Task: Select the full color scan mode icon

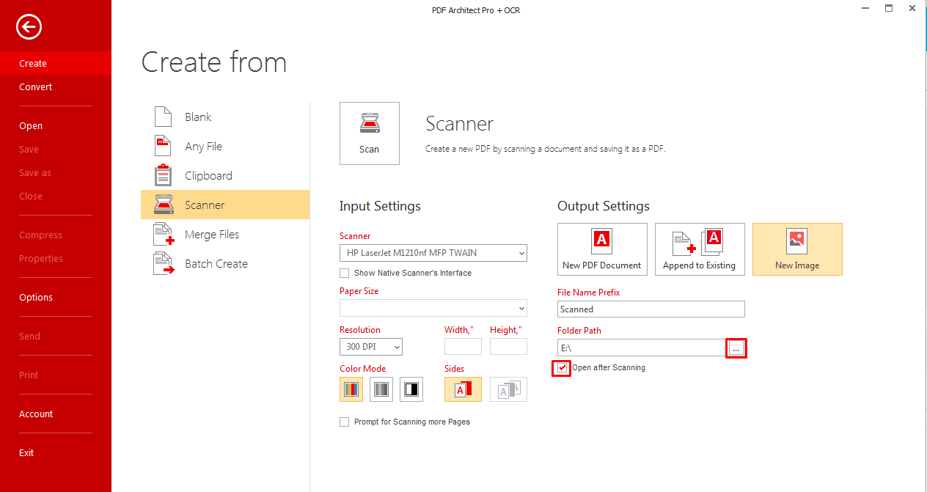Action: pyautogui.click(x=351, y=389)
